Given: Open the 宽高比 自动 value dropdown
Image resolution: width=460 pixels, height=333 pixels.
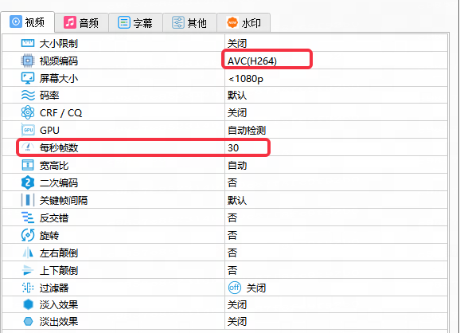Looking at the screenshot, I should pyautogui.click(x=336, y=166).
